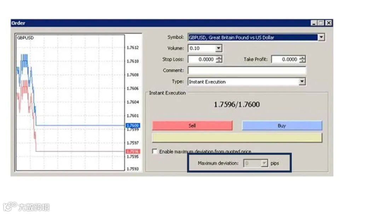Click the red 1.7596 price label on chart

click(133, 152)
